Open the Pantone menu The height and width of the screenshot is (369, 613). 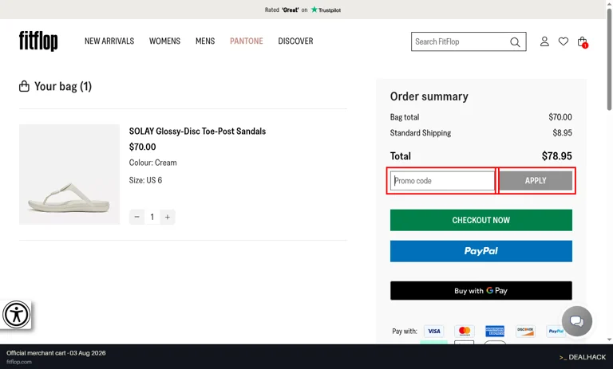247,41
